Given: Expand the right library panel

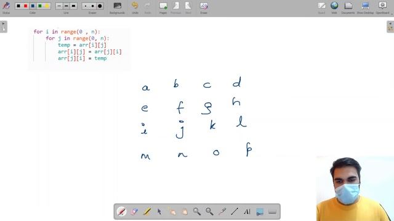Looking at the screenshot, I should pos(390,27).
